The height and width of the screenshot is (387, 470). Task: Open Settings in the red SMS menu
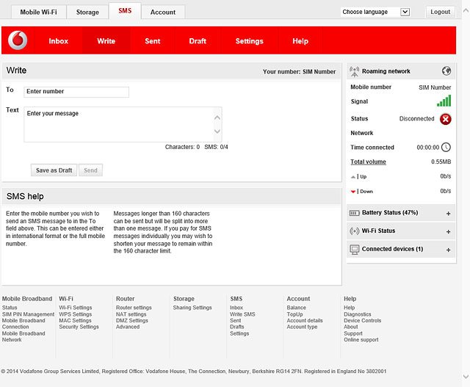tap(250, 41)
